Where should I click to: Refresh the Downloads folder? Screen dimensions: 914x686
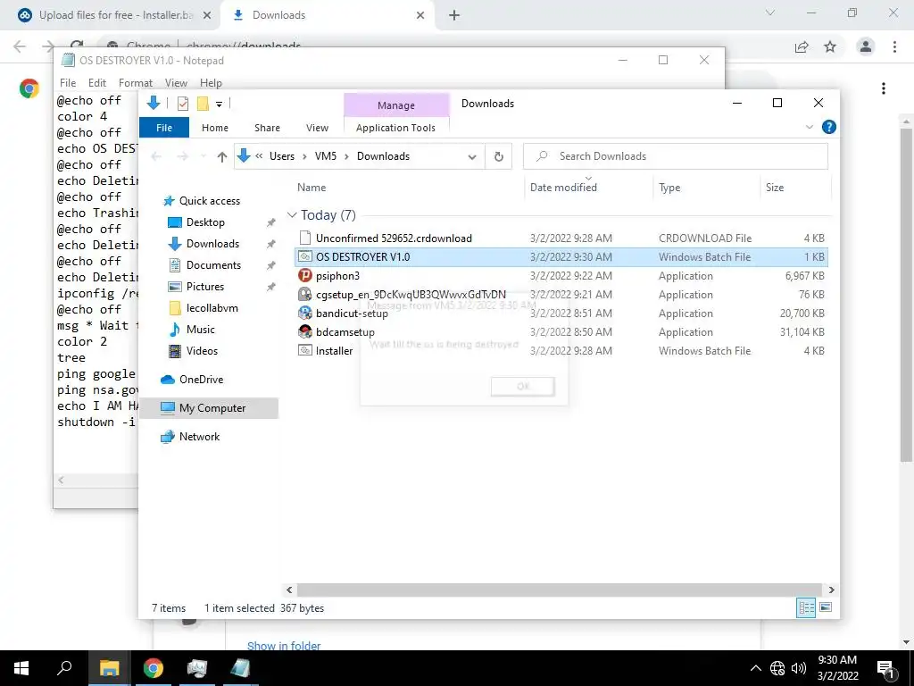coord(498,156)
